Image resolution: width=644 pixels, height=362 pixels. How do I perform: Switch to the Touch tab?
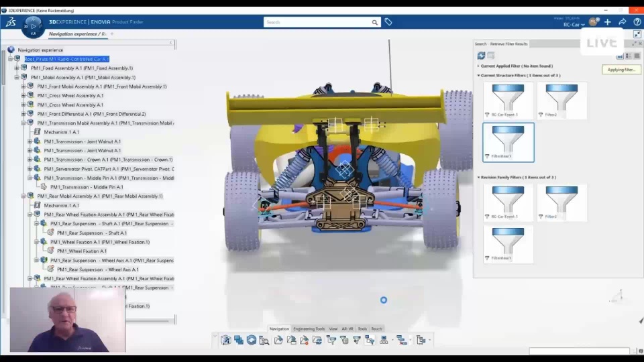click(376, 328)
